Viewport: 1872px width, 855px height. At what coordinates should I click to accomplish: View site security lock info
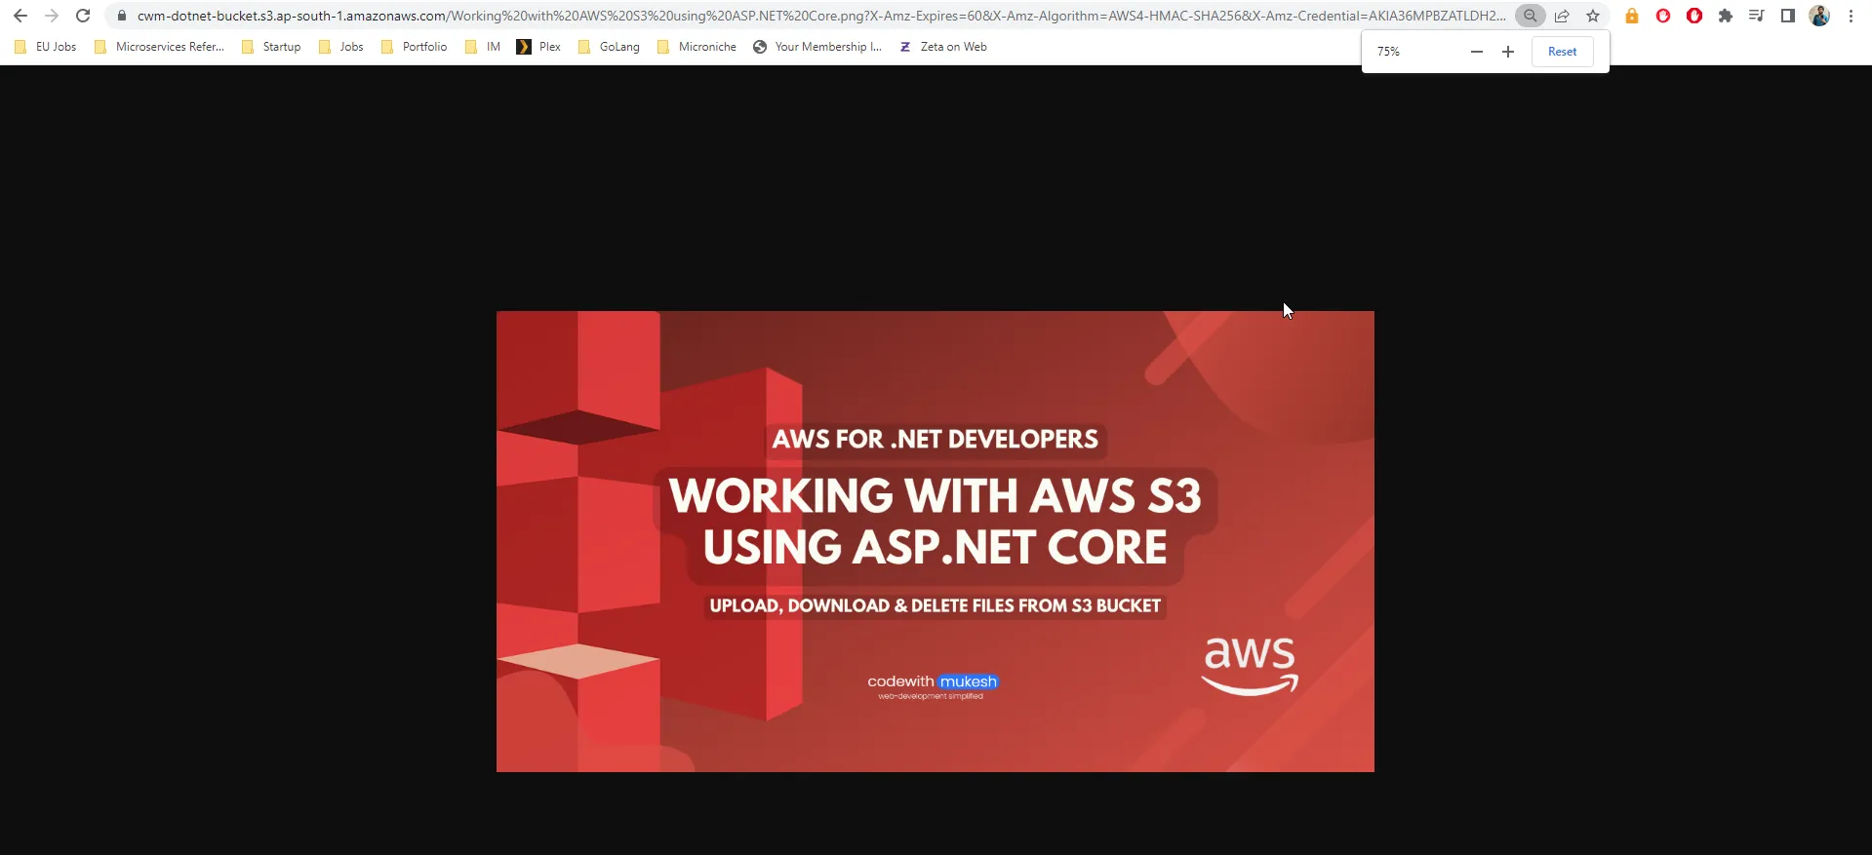coord(122,16)
